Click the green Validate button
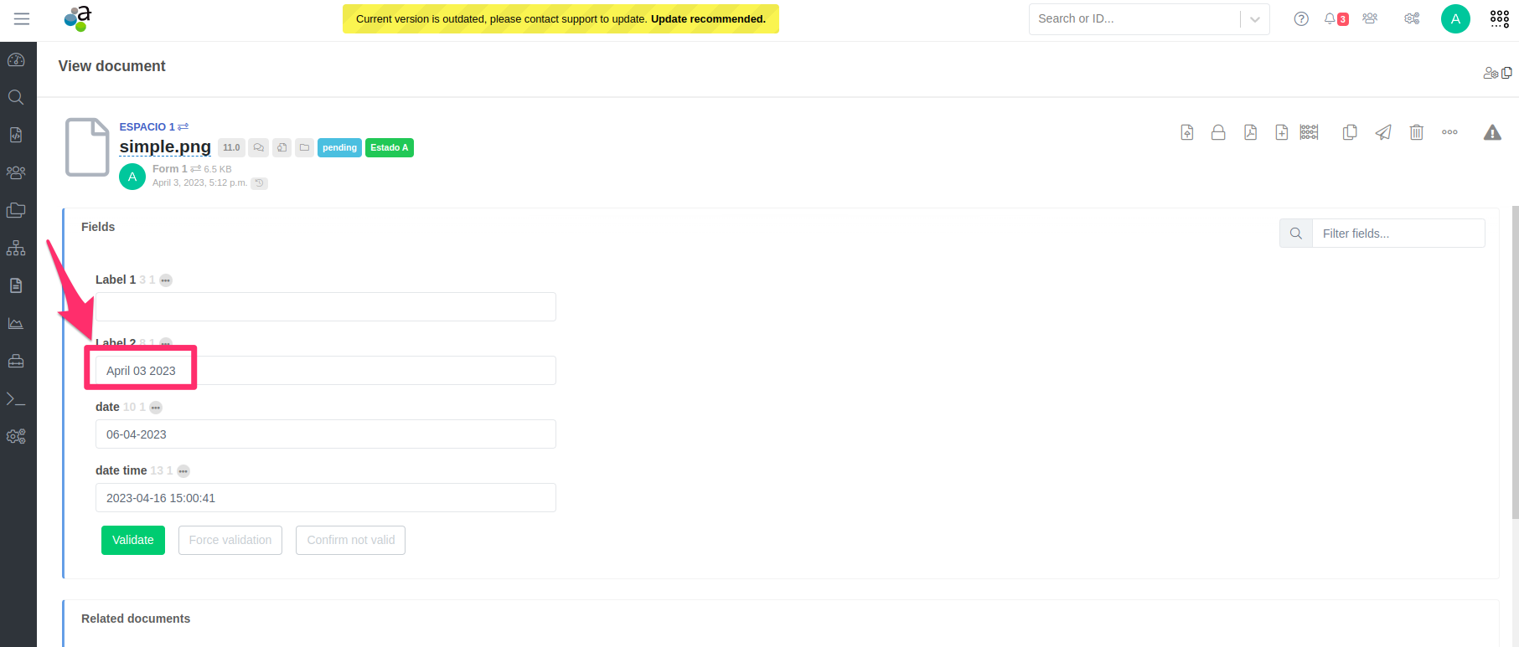Viewport: 1519px width, 647px height. coord(133,540)
